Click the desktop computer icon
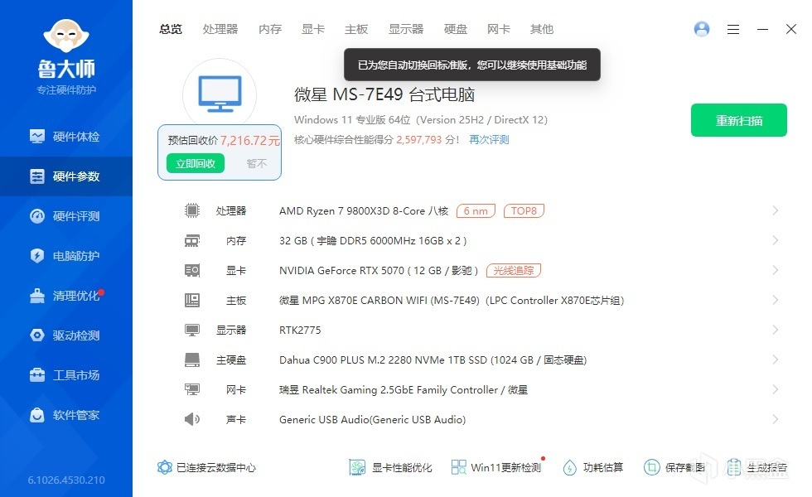The image size is (812, 497). (x=220, y=94)
